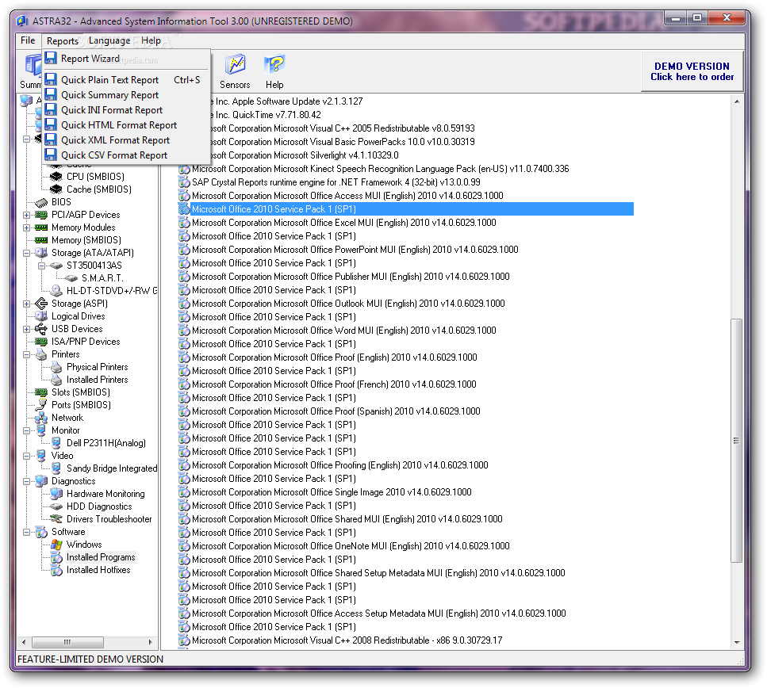Expand the Memory Modules node
The image size is (767, 688).
[26, 227]
